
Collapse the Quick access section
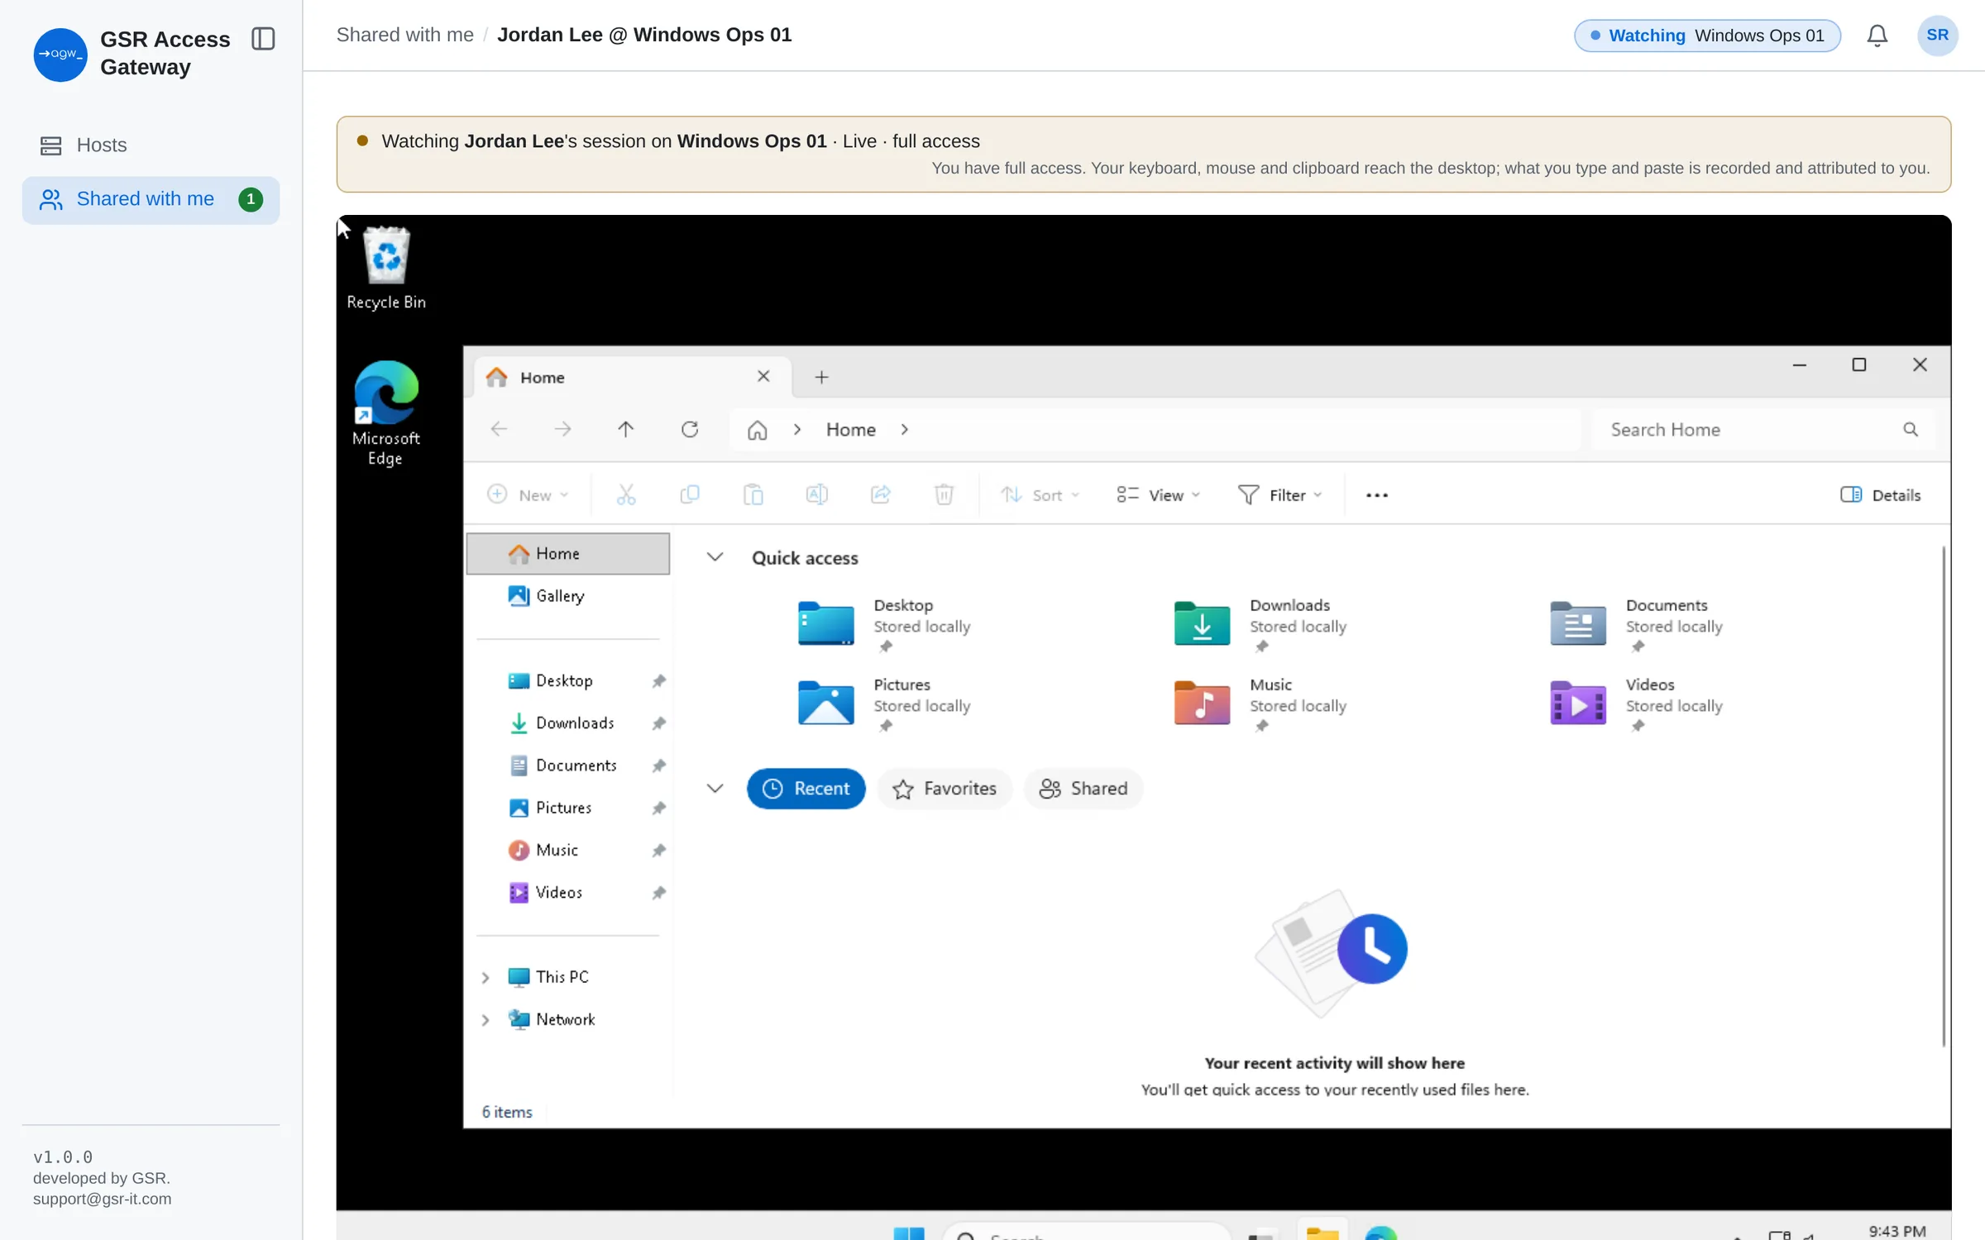pyautogui.click(x=715, y=557)
